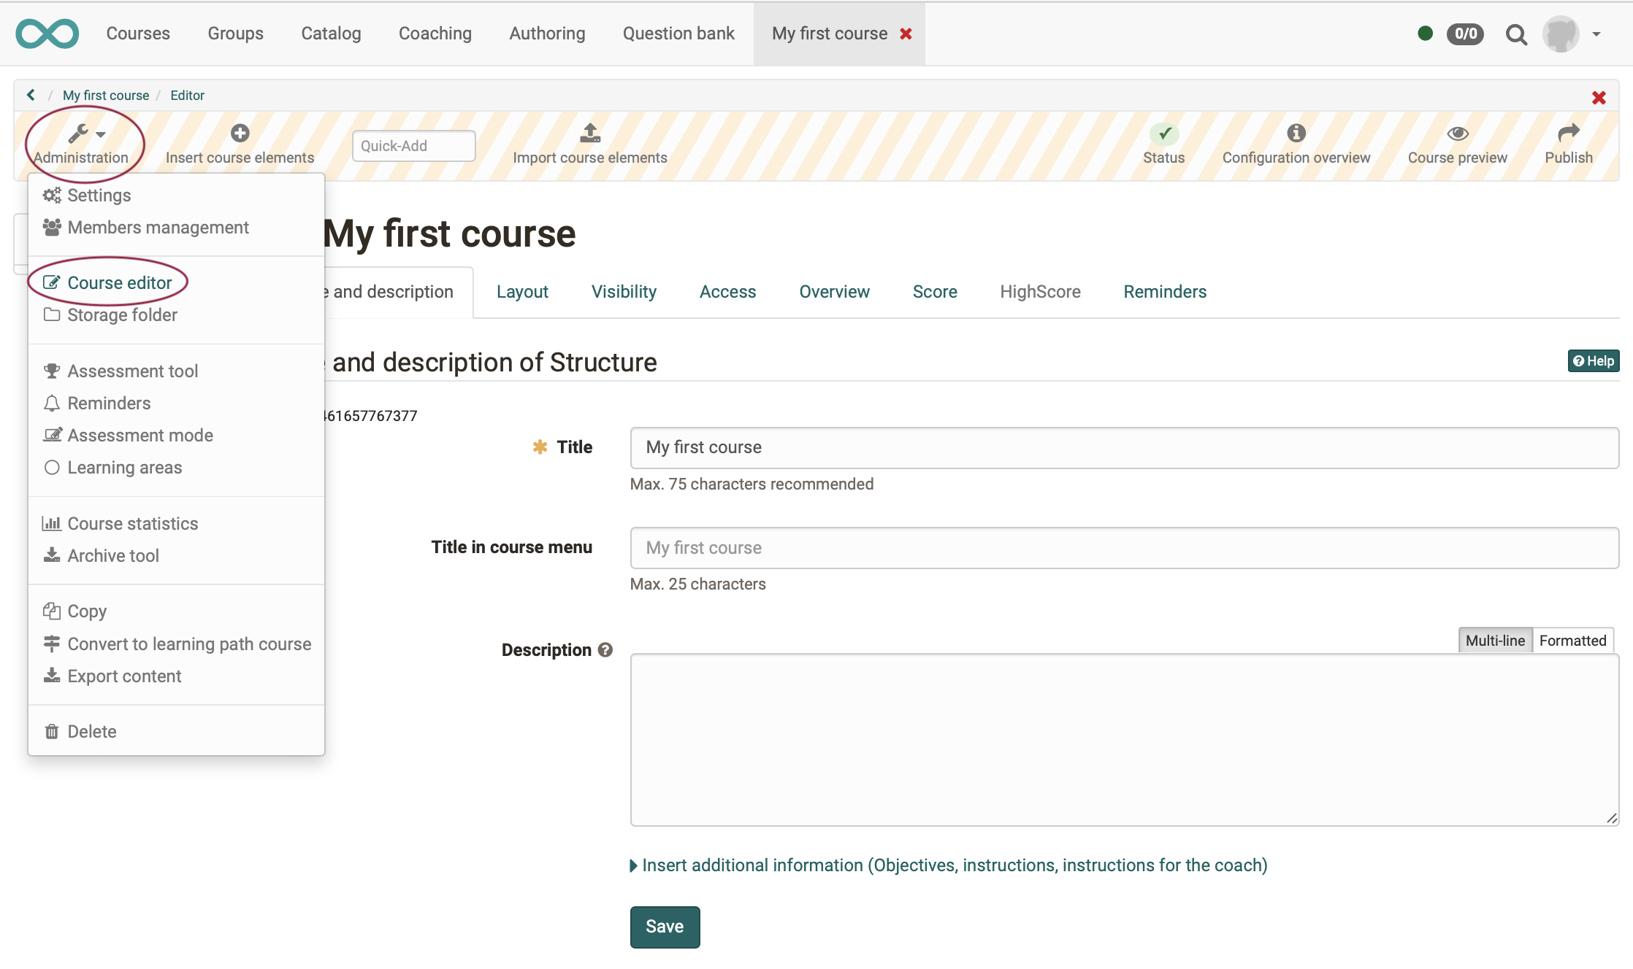Open the search magnifier icon
The width and height of the screenshot is (1633, 969).
(x=1515, y=34)
